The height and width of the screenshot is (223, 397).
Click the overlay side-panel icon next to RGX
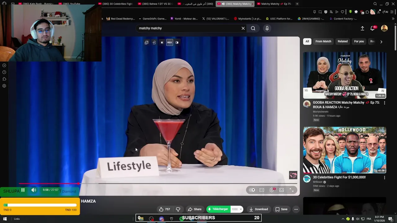177,42
